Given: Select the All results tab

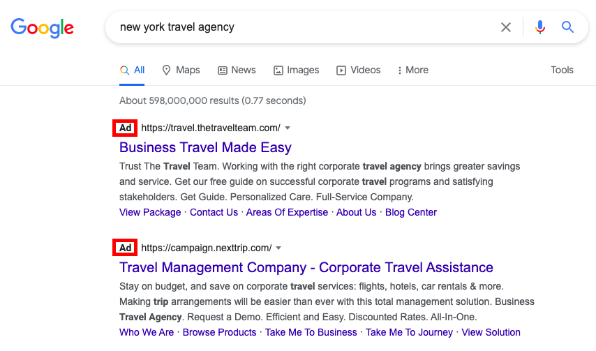Looking at the screenshot, I should coord(132,70).
